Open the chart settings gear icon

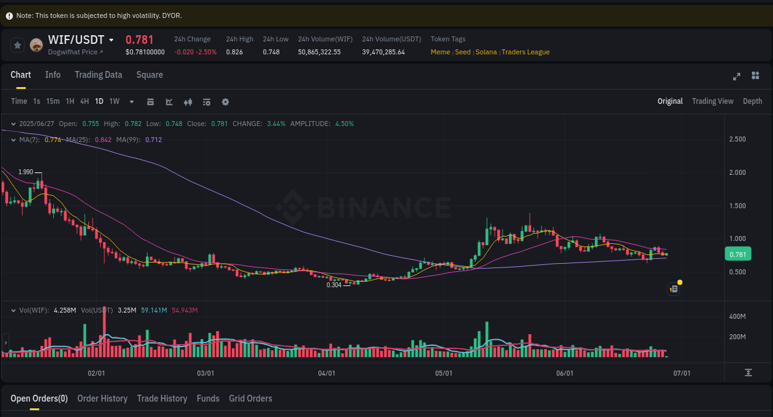225,101
